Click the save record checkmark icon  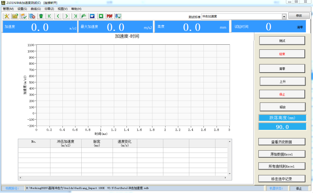(x=24, y=16)
